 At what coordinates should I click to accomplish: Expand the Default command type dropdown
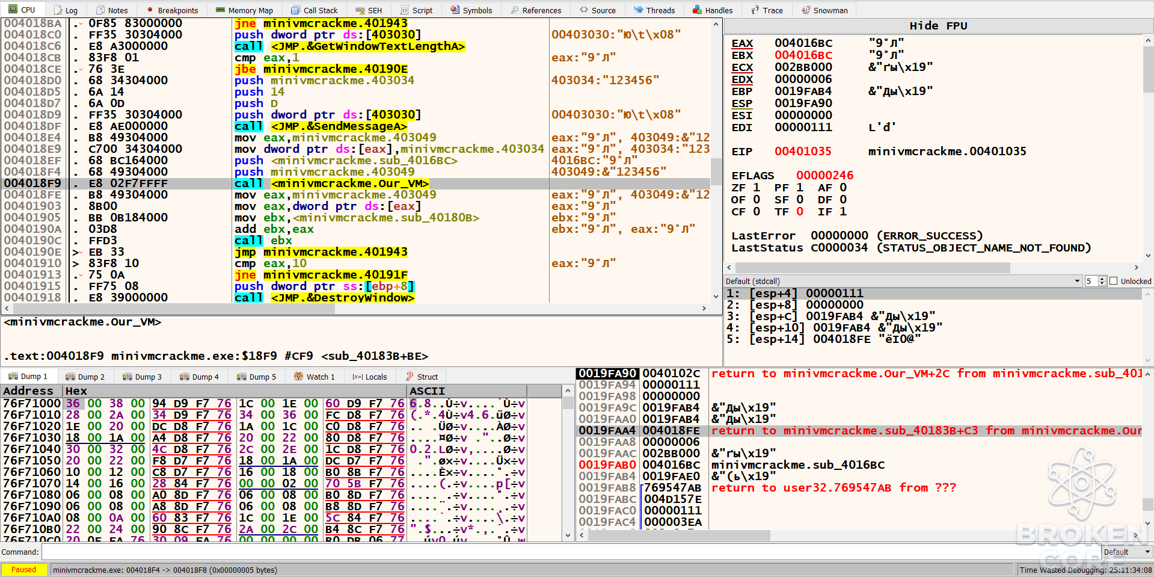point(1126,552)
